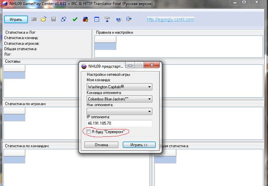
Task: Minimize the NHL09 предстарт dialog
Action: pyautogui.click(x=130, y=65)
